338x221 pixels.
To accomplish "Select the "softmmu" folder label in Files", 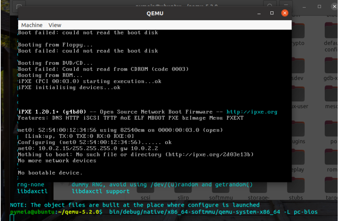I will [221, 198].
